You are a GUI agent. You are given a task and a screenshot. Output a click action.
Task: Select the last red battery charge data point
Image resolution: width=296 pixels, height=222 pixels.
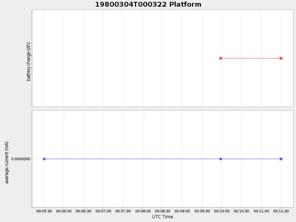pyautogui.click(x=281, y=58)
